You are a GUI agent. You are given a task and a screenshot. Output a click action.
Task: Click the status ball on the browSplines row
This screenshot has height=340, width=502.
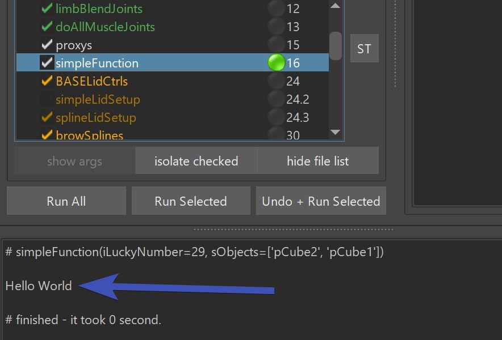tap(277, 133)
